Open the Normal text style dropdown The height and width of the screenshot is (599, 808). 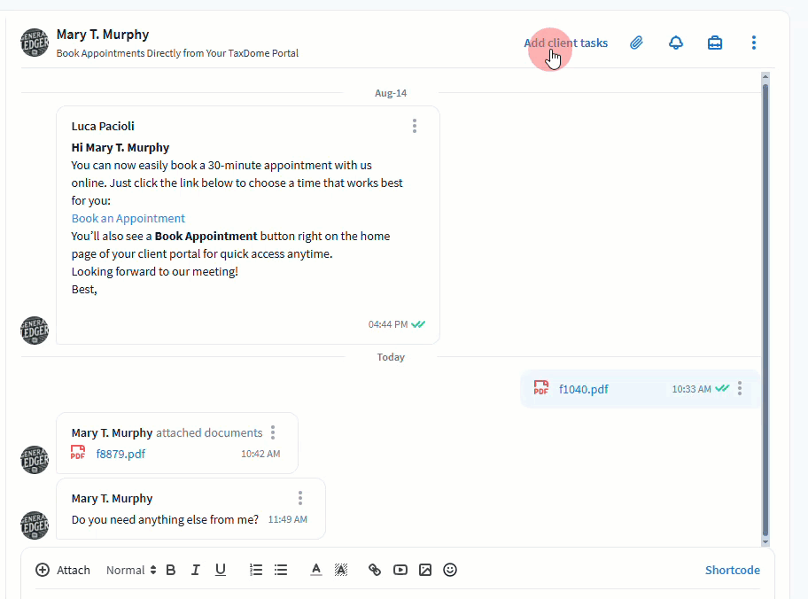tap(130, 570)
